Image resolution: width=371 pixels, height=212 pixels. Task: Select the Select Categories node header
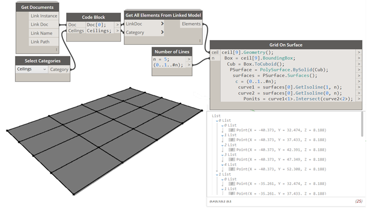43,61
